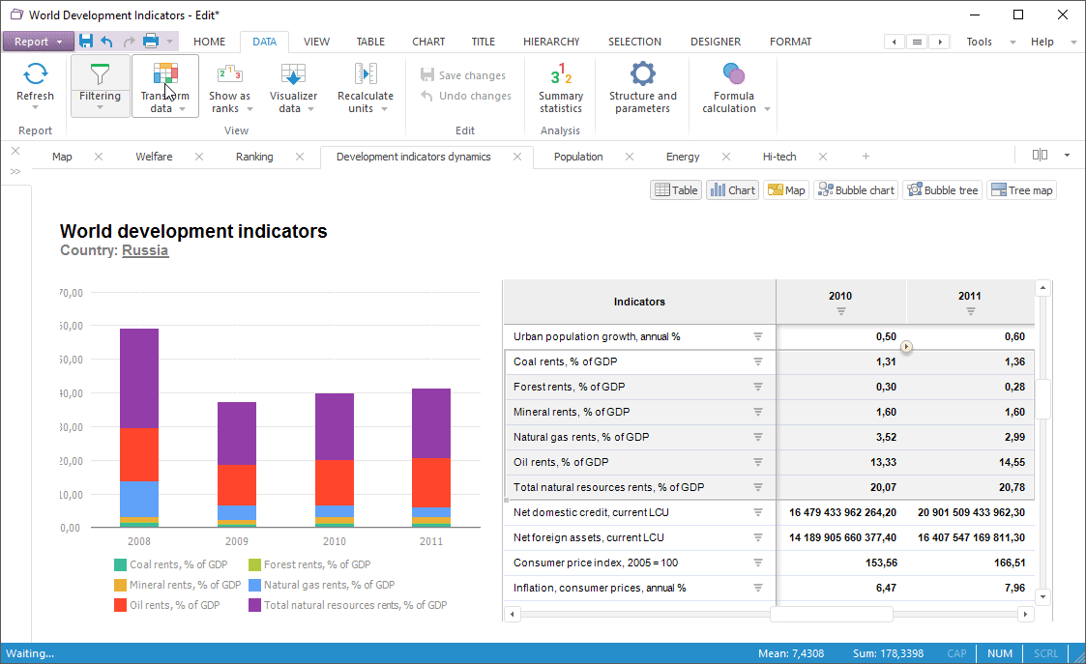The width and height of the screenshot is (1086, 664).
Task: Open the Filtering tool
Action: [x=100, y=74]
